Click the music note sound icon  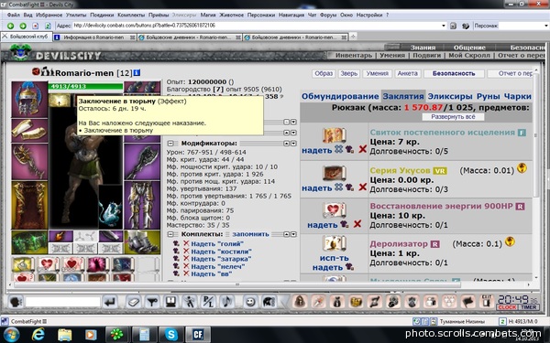click(227, 302)
